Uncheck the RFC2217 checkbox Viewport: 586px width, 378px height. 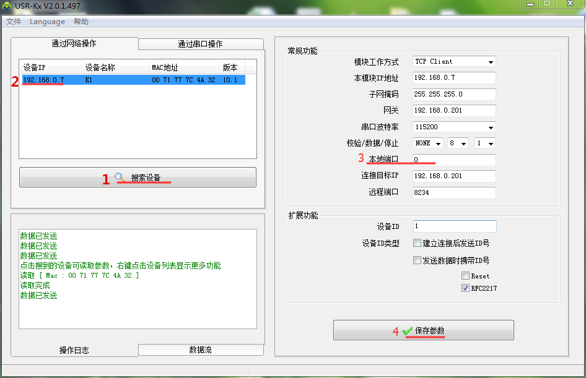pyautogui.click(x=465, y=288)
